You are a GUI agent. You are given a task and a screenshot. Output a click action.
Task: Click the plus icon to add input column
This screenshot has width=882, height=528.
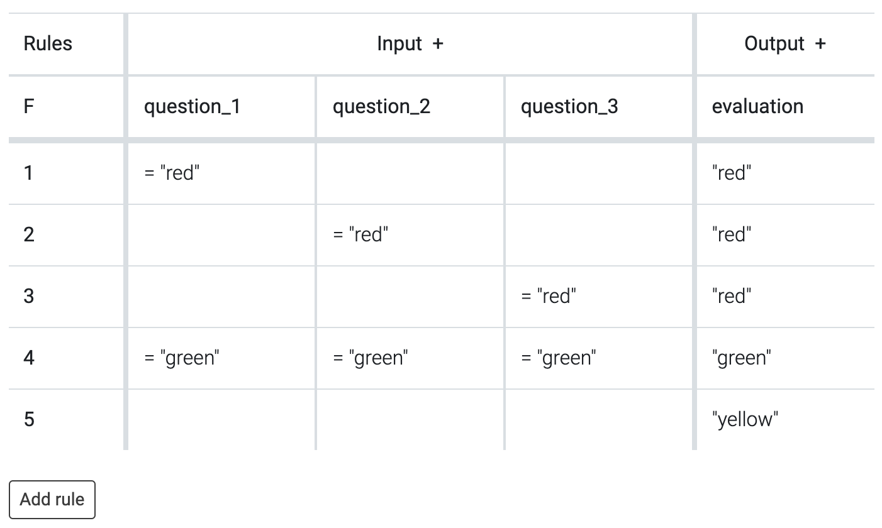tap(438, 43)
